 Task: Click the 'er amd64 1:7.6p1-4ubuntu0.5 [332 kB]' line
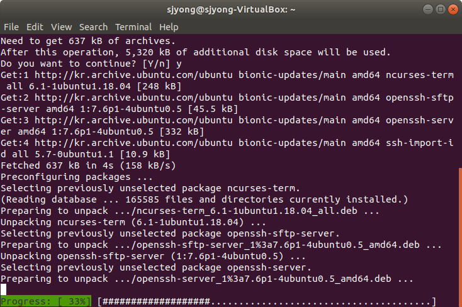[x=102, y=131]
